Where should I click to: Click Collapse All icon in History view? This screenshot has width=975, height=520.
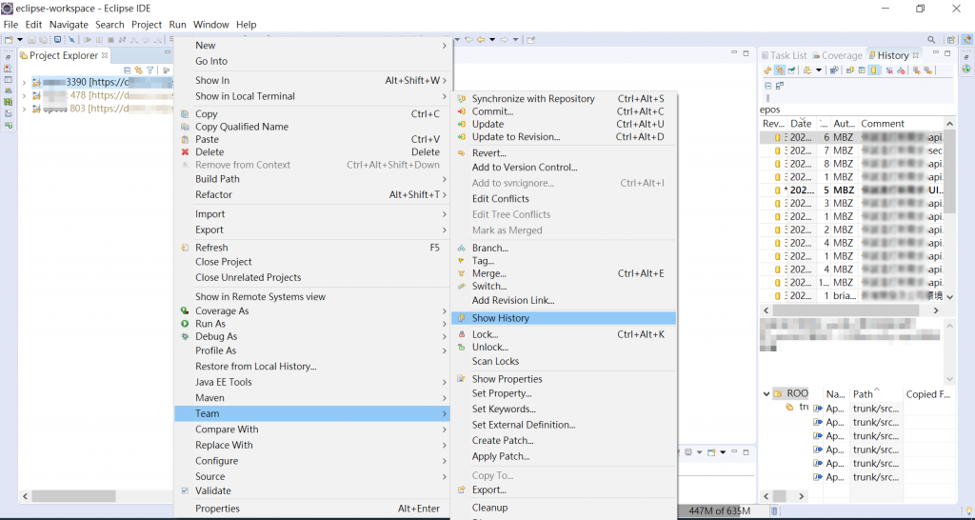pyautogui.click(x=768, y=86)
